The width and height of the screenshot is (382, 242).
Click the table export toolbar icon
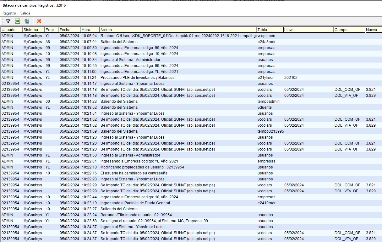pos(27,21)
